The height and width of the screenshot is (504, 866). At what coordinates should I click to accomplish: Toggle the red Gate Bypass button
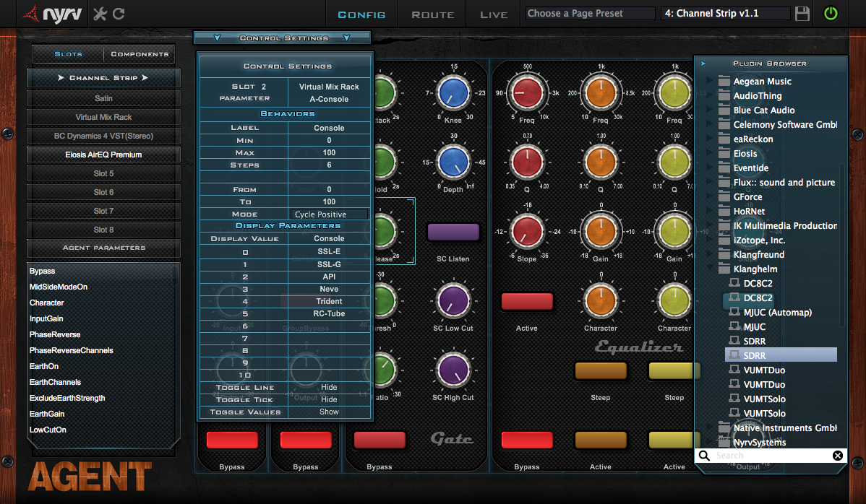pos(379,440)
